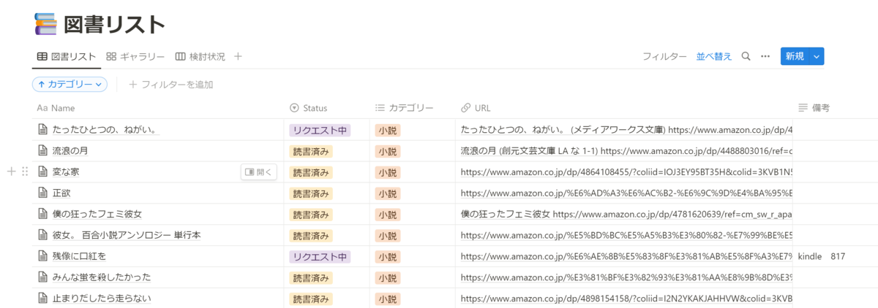Click the 開く button on 変な家 row
This screenshot has width=878, height=308.
point(259,172)
